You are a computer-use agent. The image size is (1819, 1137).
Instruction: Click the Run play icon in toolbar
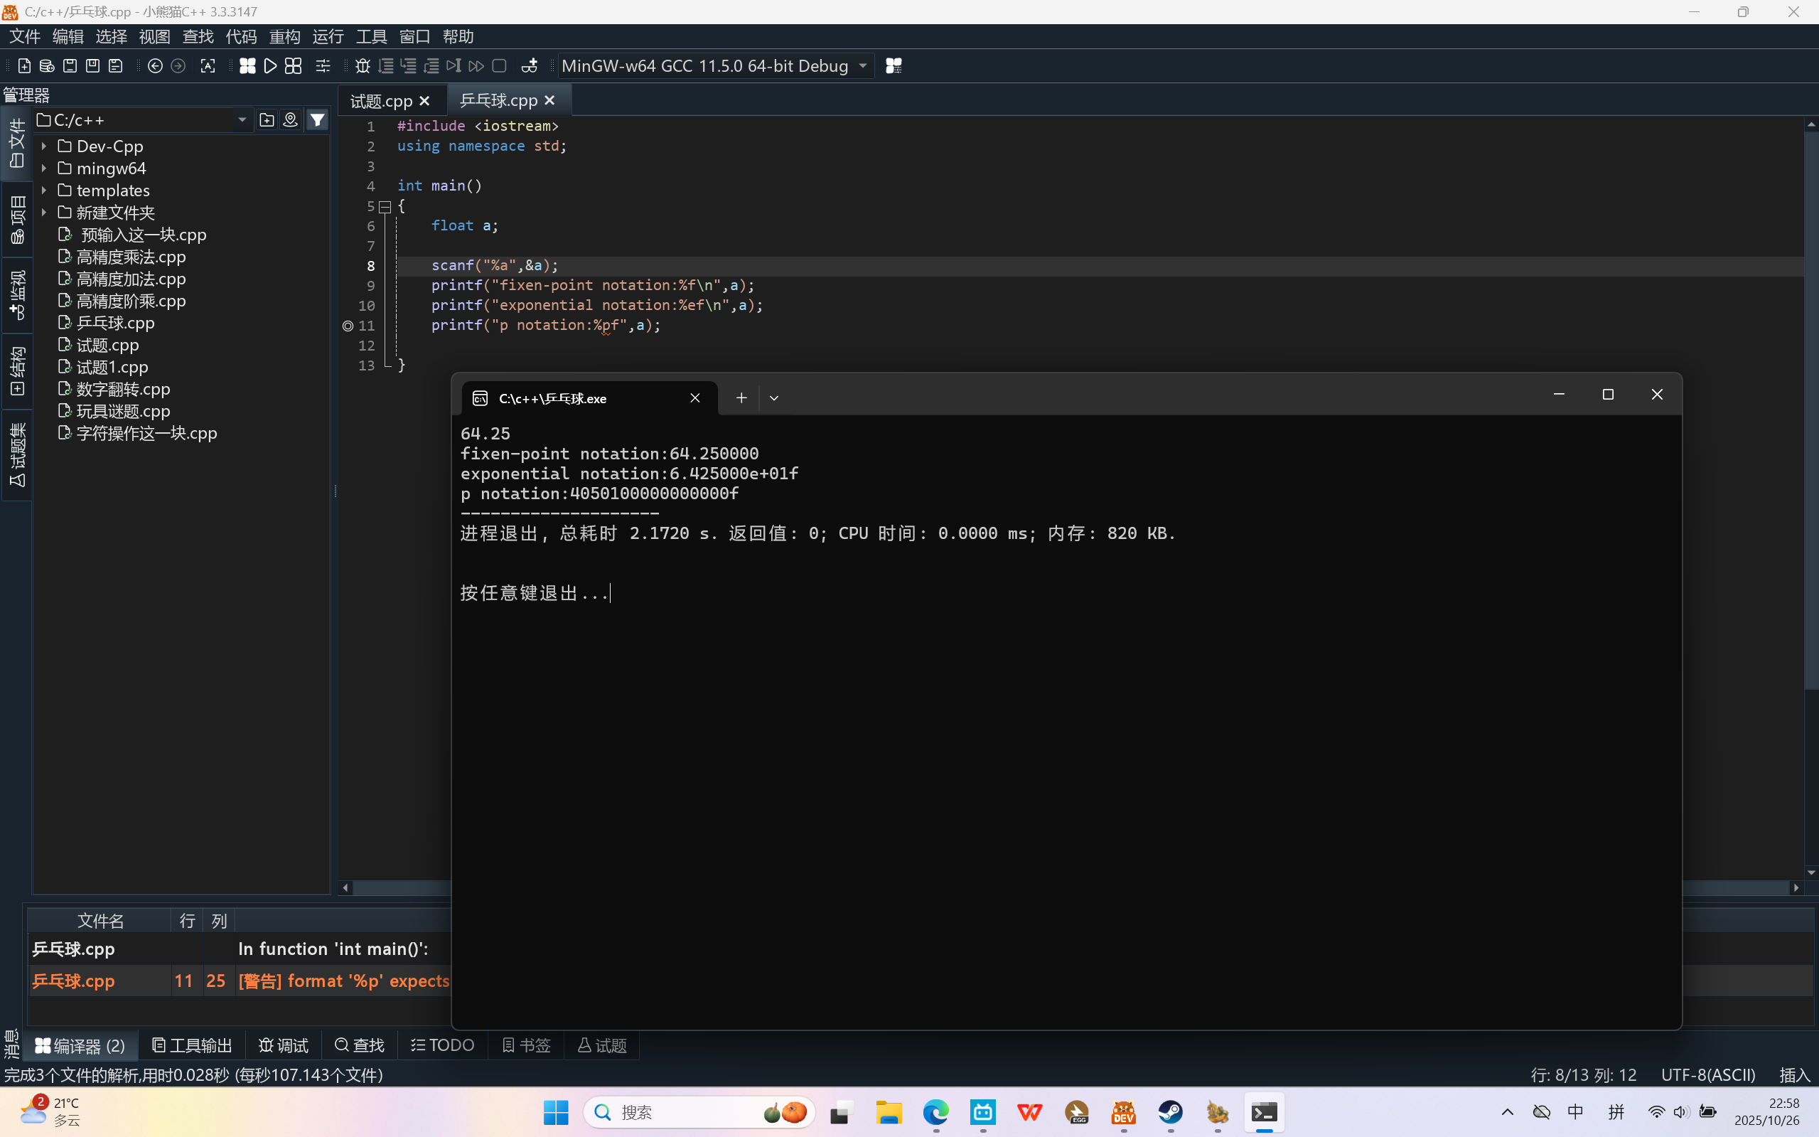(x=271, y=66)
